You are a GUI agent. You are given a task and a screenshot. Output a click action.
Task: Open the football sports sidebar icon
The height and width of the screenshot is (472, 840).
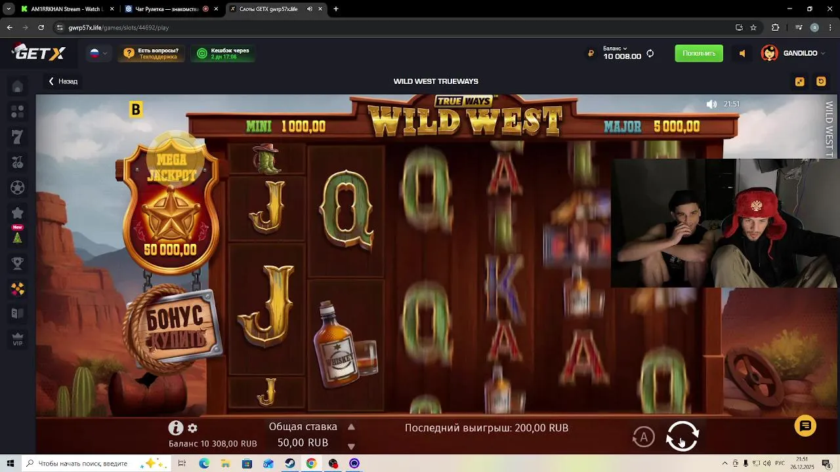pos(18,187)
